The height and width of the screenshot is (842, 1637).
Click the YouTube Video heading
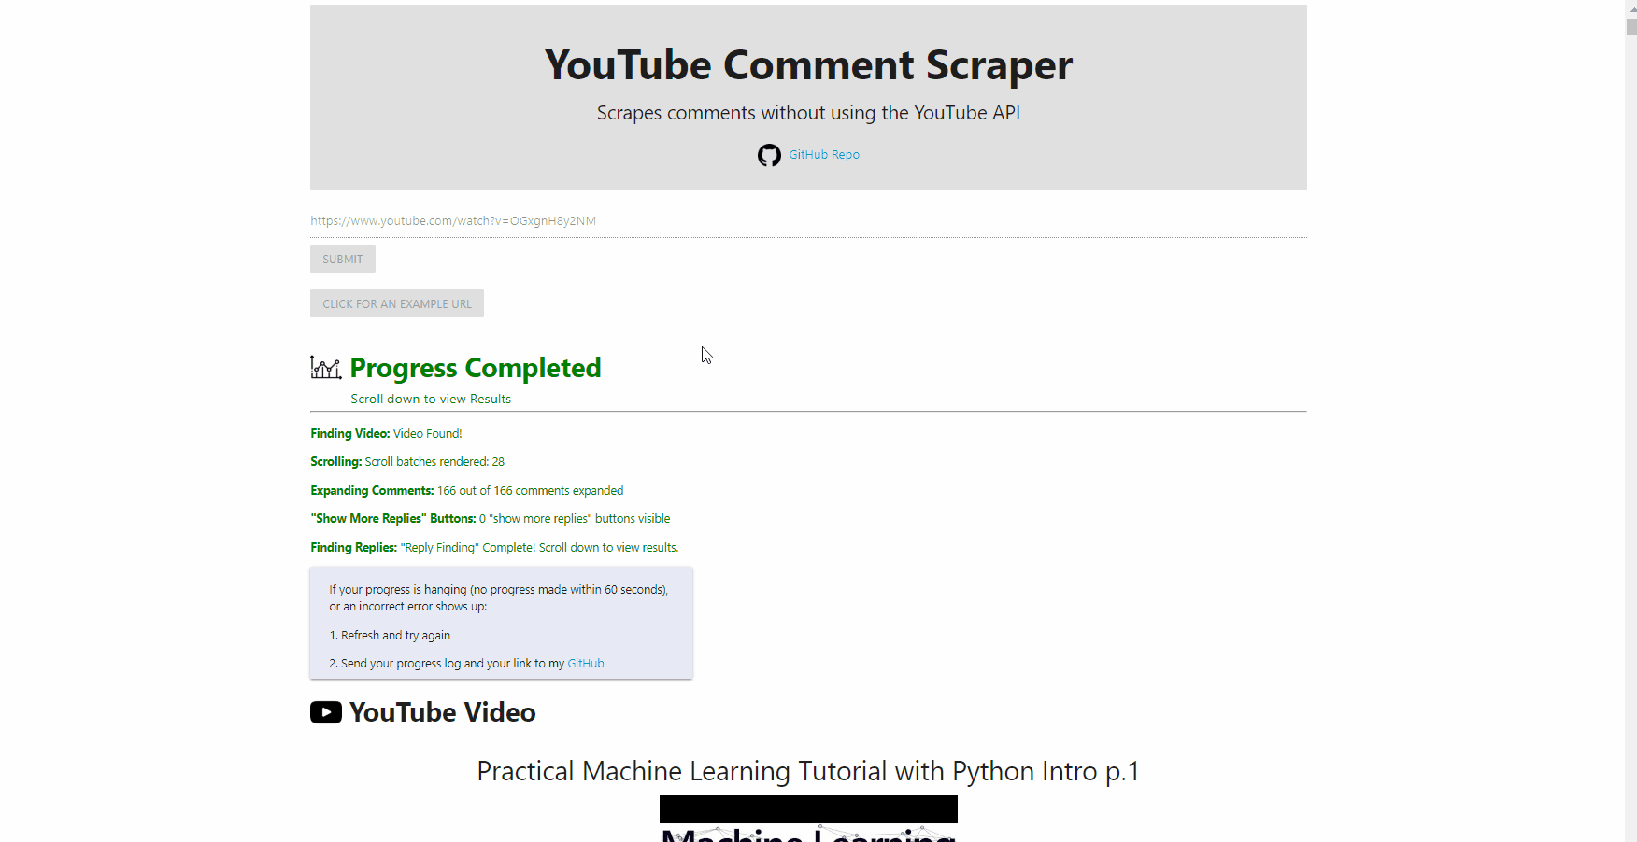443,712
